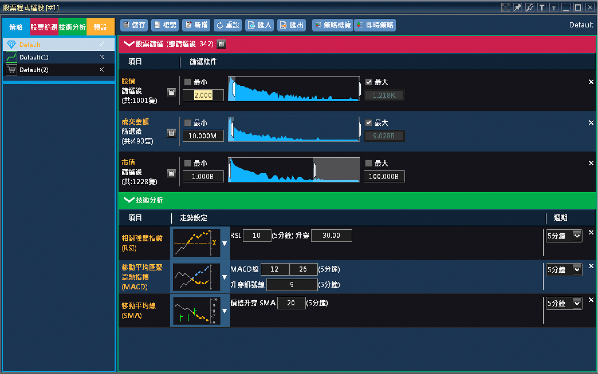Image resolution: width=598 pixels, height=374 pixels.
Task: Click the RSI trend pattern thumbnail
Action: coord(197,243)
